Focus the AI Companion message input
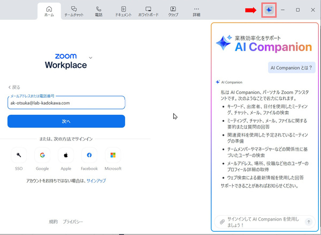This screenshot has height=235, width=321. coord(264,222)
